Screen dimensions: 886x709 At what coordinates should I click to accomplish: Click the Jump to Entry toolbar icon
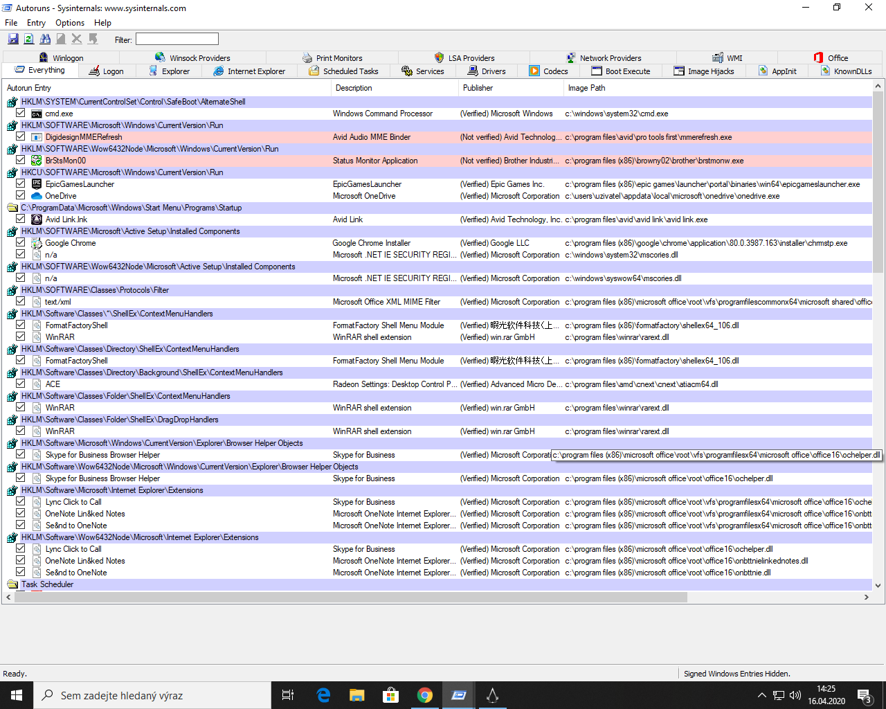93,39
